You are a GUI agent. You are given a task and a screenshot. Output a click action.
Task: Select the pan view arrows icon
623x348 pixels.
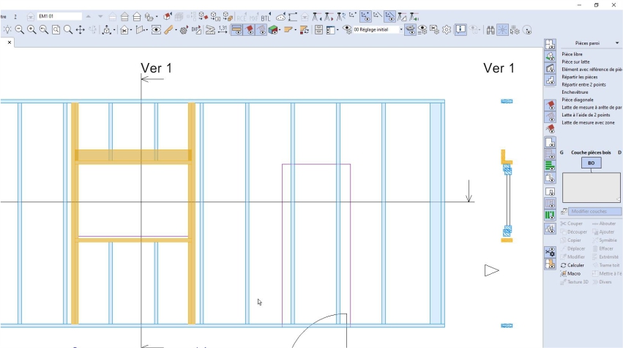[81, 30]
